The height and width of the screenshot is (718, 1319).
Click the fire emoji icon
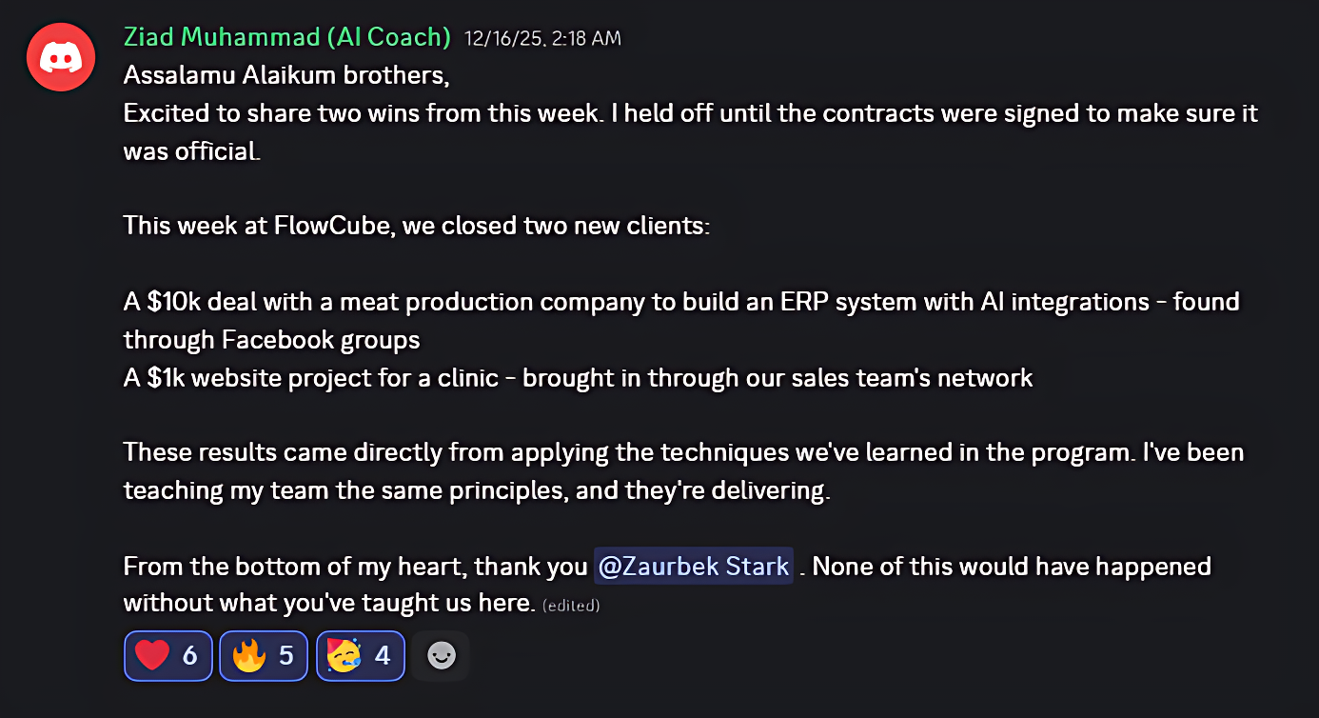pos(248,655)
